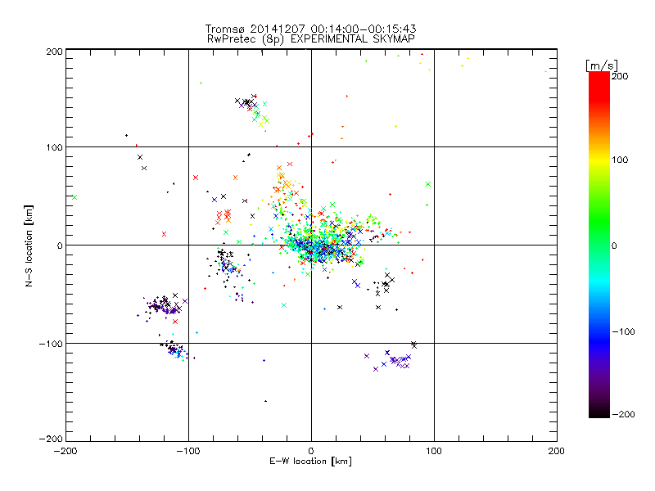This screenshot has width=655, height=491.
Task: Click the green middle of the colorbar near 0
Action: click(599, 245)
